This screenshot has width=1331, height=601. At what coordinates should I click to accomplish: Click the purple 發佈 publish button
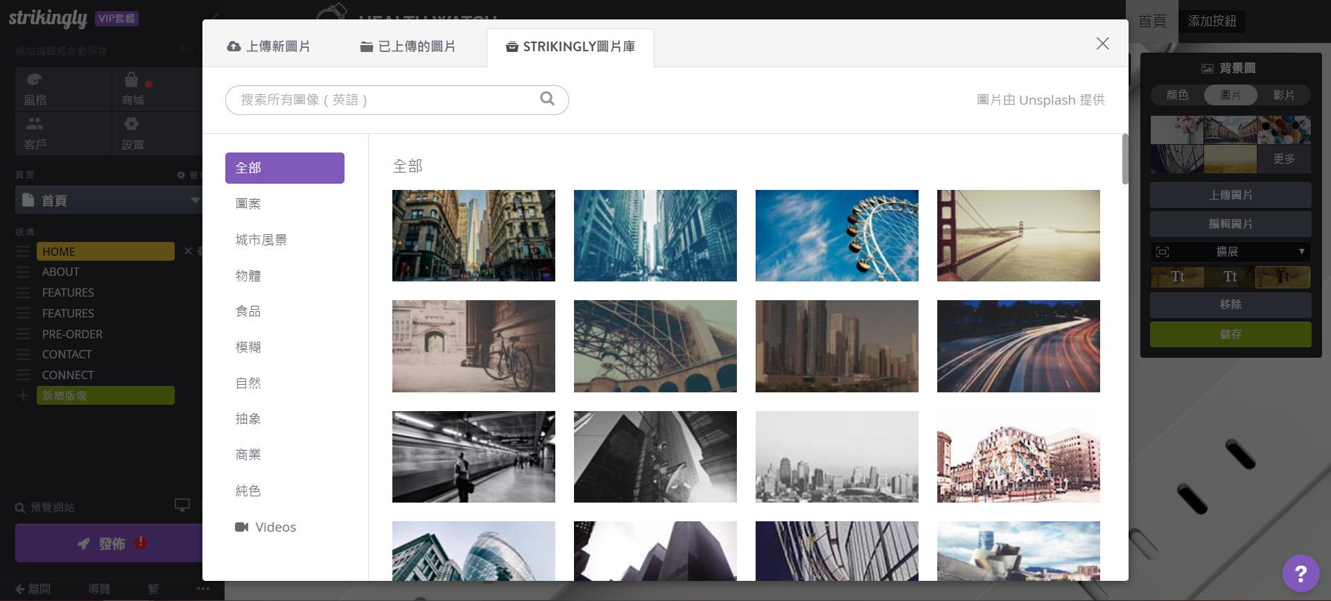point(109,543)
